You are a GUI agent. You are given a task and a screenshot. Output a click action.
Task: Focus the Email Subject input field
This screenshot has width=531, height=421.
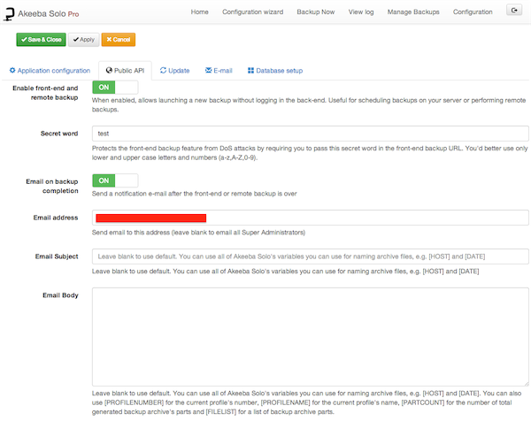click(x=311, y=256)
